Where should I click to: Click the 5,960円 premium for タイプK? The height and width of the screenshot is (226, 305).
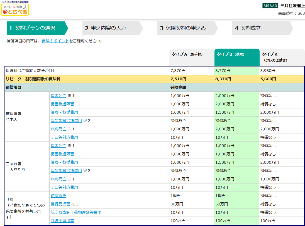(268, 71)
